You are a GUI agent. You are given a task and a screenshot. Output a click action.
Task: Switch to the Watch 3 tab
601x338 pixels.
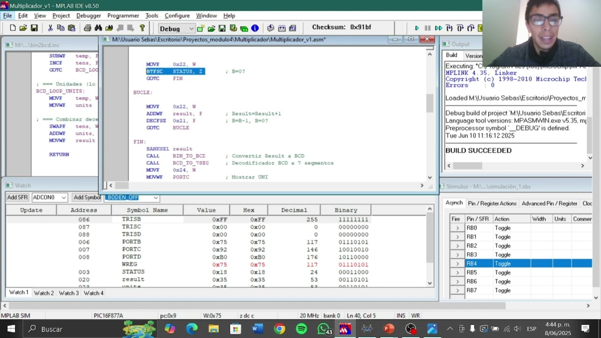pos(69,293)
